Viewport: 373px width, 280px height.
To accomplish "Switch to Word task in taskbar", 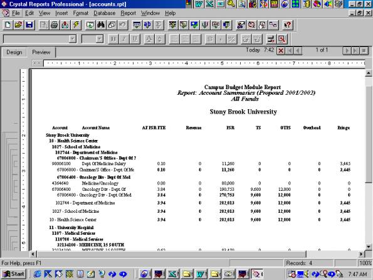I will (201, 274).
